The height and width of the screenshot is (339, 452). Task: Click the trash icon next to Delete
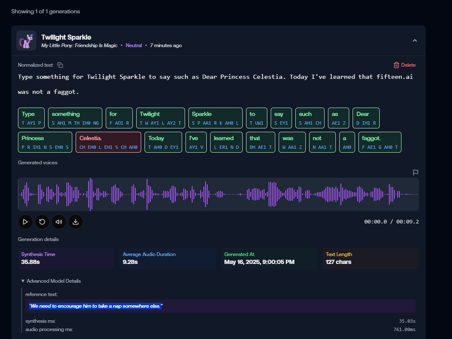tap(396, 65)
